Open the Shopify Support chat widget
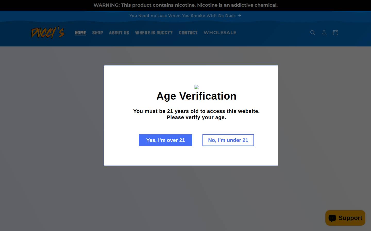371x231 pixels. click(345, 218)
